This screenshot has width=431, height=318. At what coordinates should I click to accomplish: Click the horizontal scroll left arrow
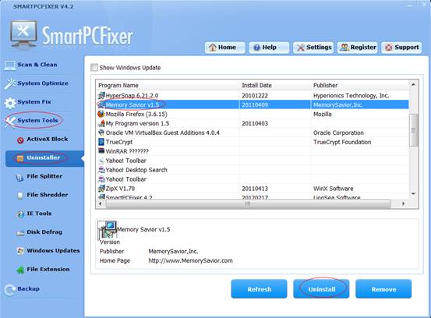101,203
